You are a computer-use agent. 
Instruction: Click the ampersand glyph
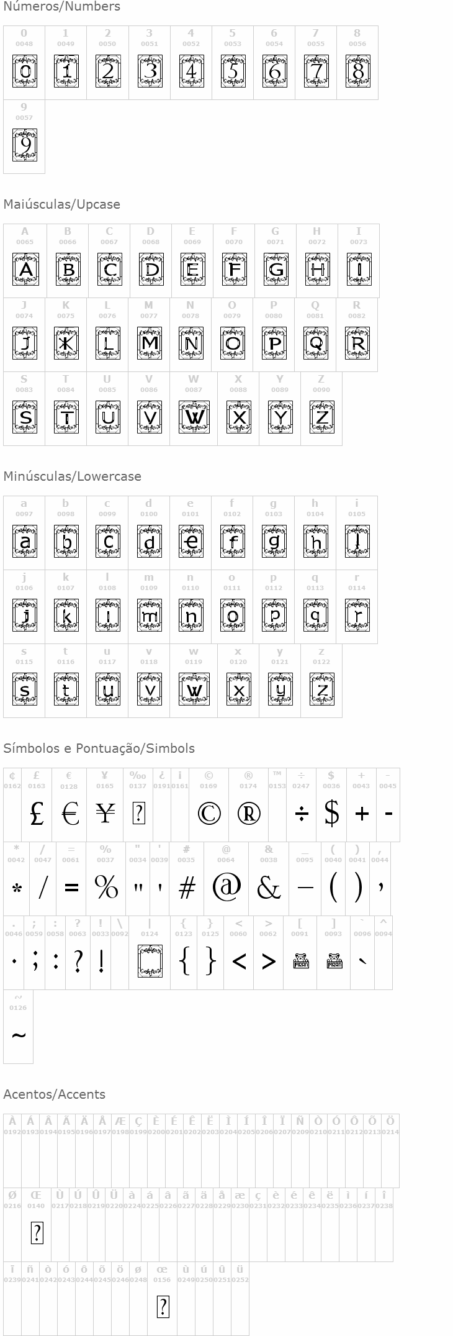269,888
